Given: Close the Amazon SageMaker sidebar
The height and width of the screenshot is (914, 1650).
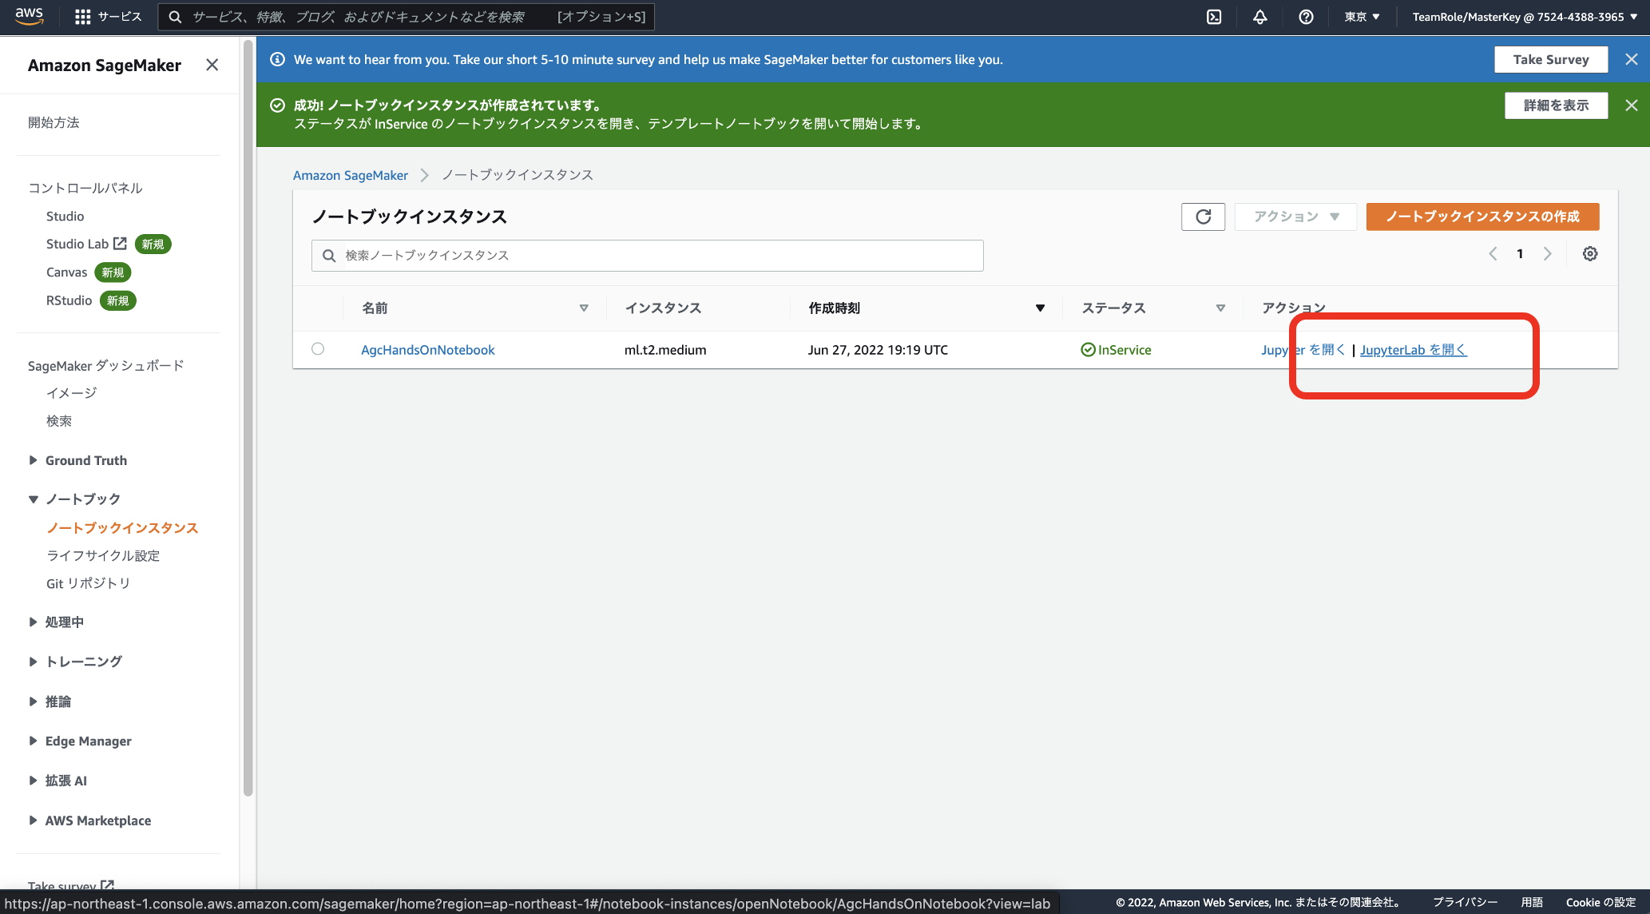Looking at the screenshot, I should (x=212, y=65).
